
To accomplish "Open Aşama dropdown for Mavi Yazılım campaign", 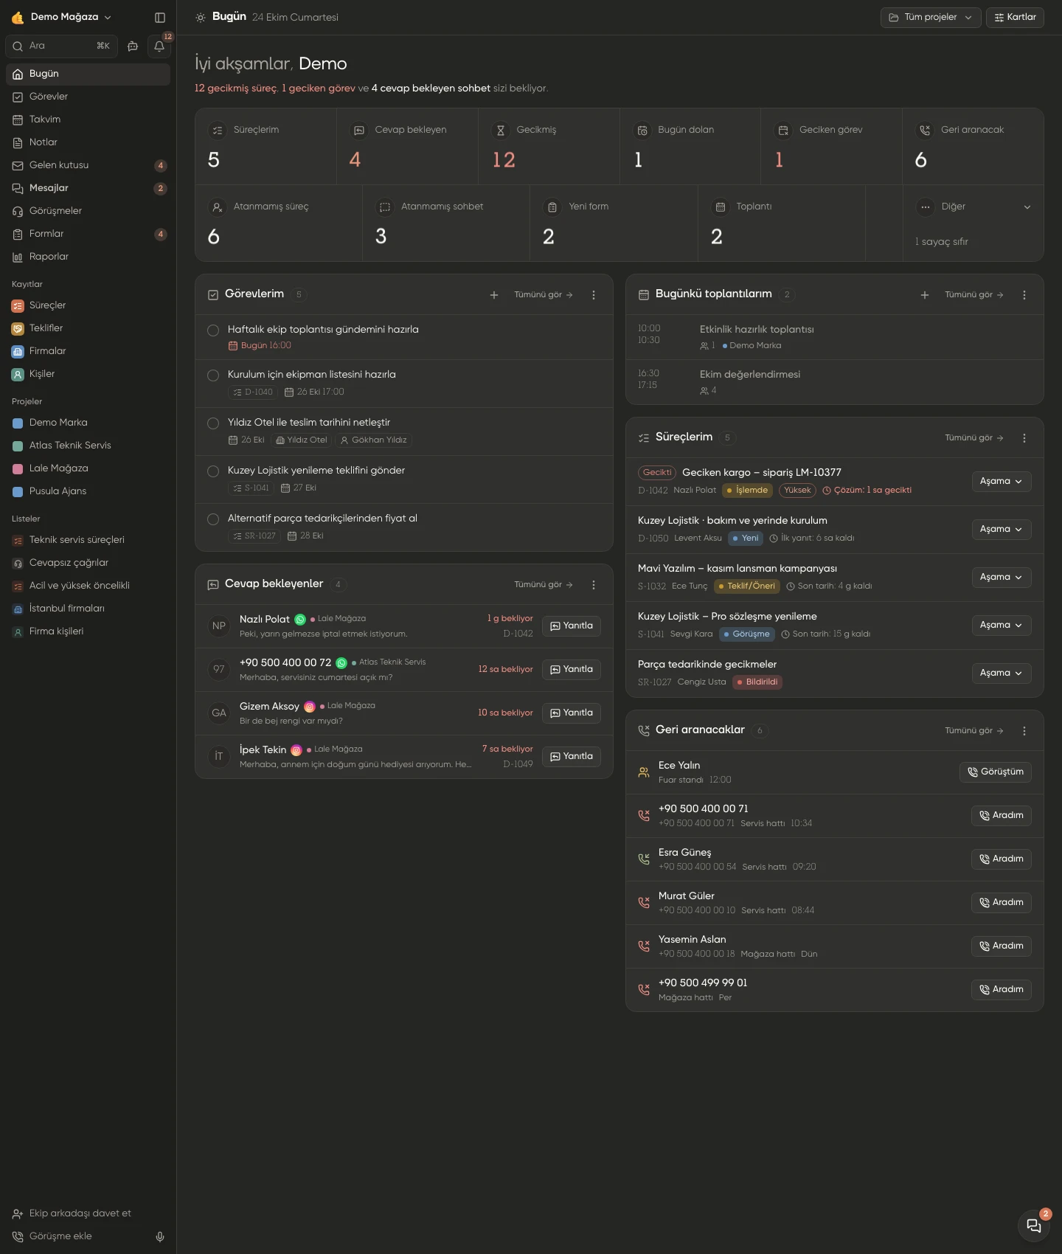I will click(1001, 578).
